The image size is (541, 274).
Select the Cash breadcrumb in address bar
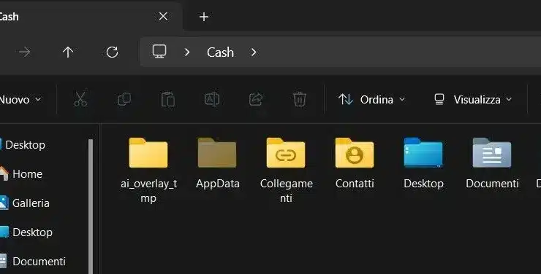[220, 52]
